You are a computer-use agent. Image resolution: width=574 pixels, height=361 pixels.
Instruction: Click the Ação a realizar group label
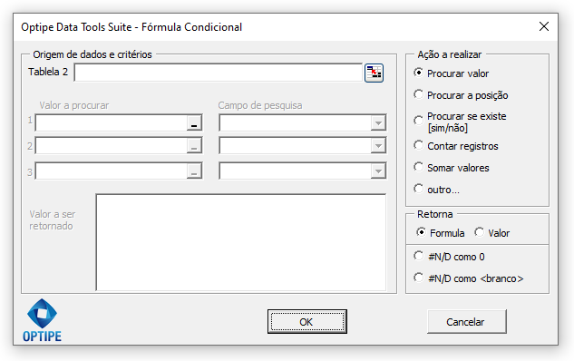(449, 54)
